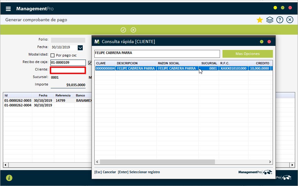
Task: Open the stacked layers icon
Action: click(270, 20)
